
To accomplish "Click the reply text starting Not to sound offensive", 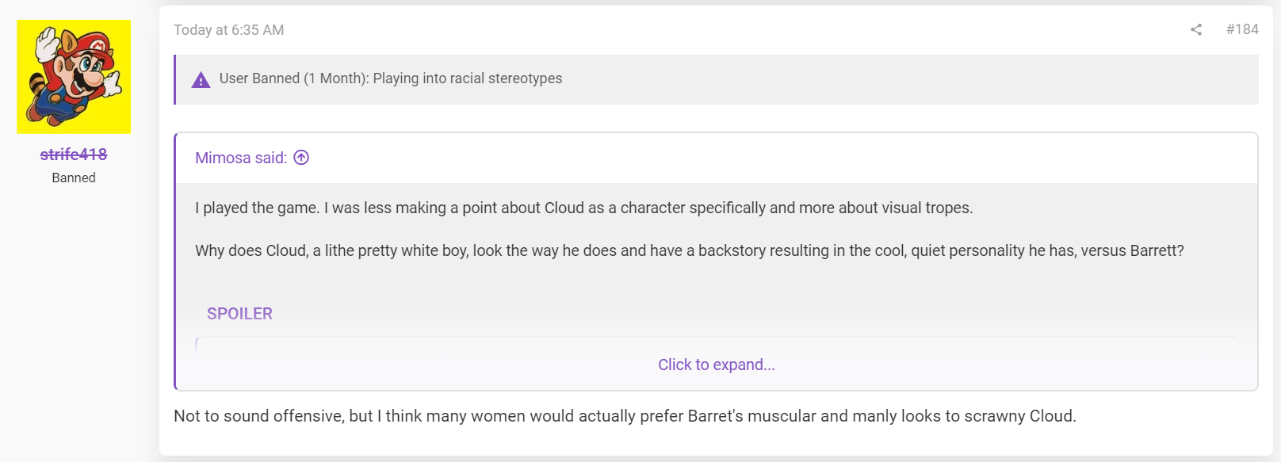I will coord(625,416).
